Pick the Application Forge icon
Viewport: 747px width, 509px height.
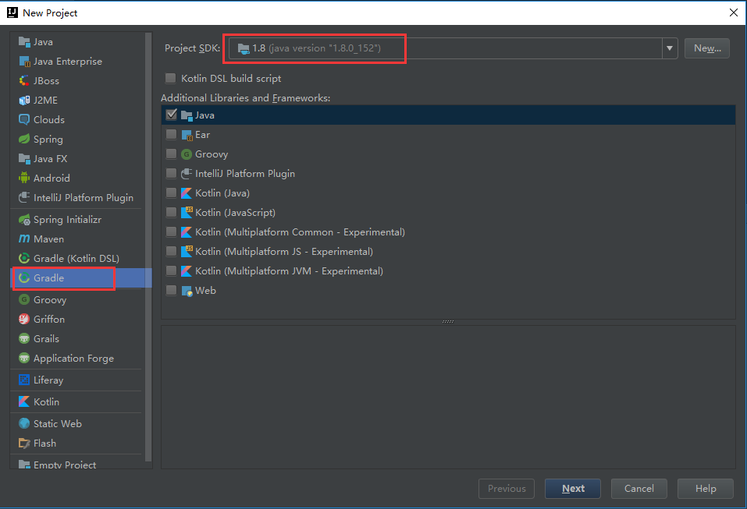[x=24, y=359]
